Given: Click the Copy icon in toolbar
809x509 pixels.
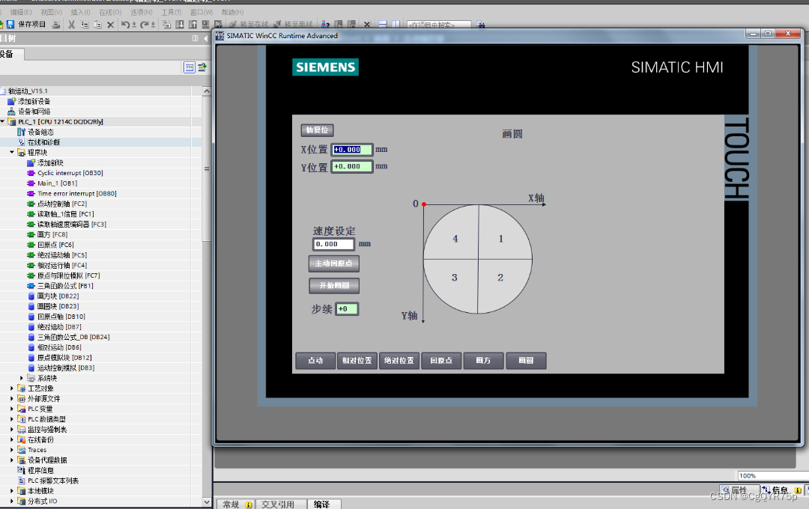Looking at the screenshot, I should [85, 24].
